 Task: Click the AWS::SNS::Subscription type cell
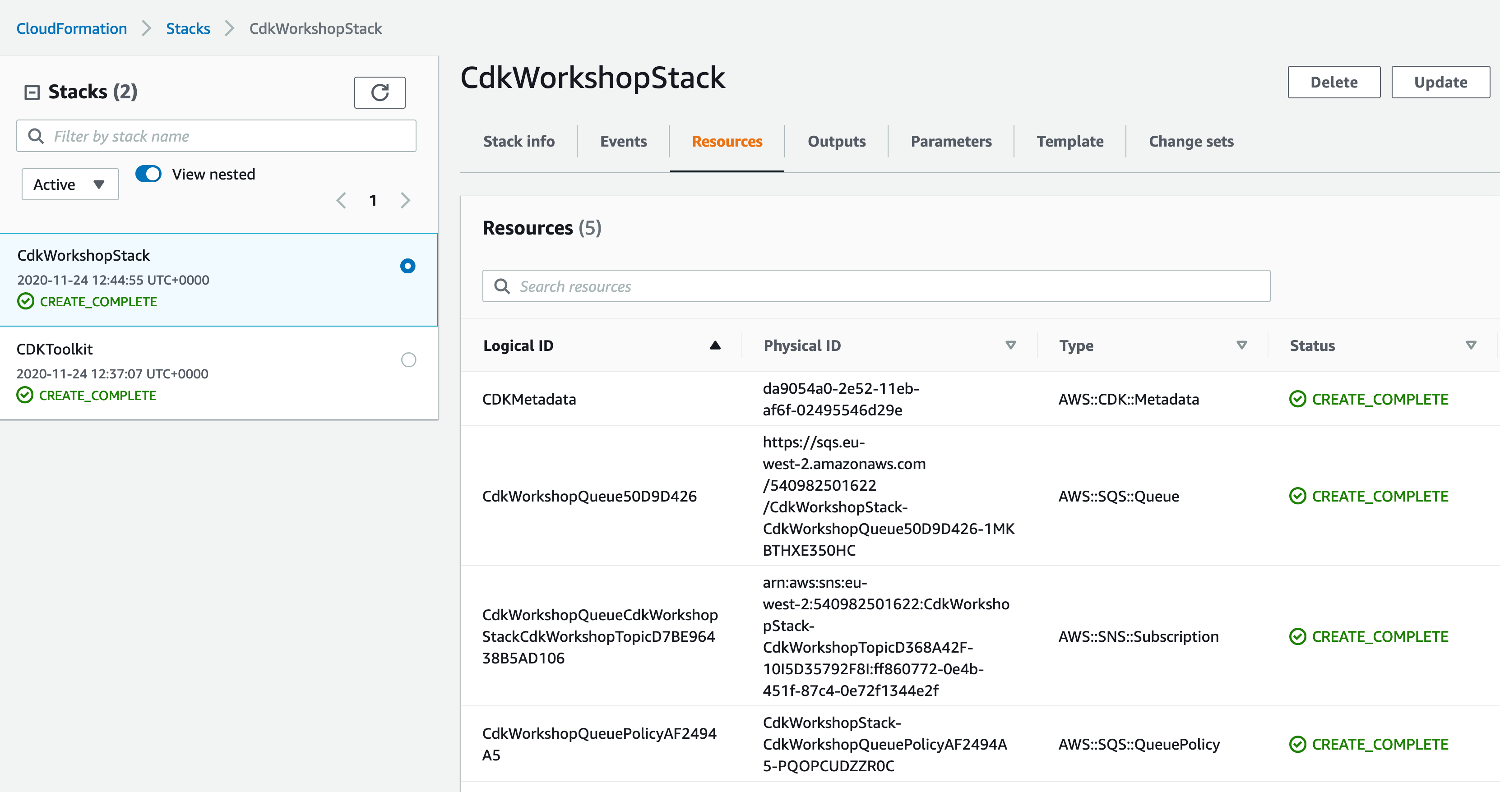pos(1139,637)
